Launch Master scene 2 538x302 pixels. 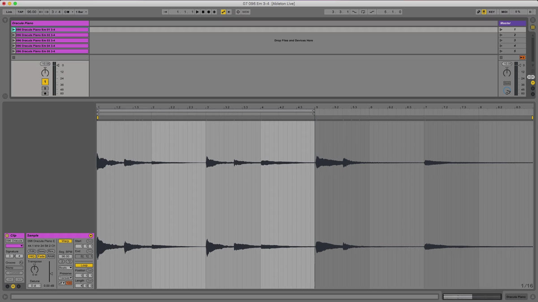(501, 35)
